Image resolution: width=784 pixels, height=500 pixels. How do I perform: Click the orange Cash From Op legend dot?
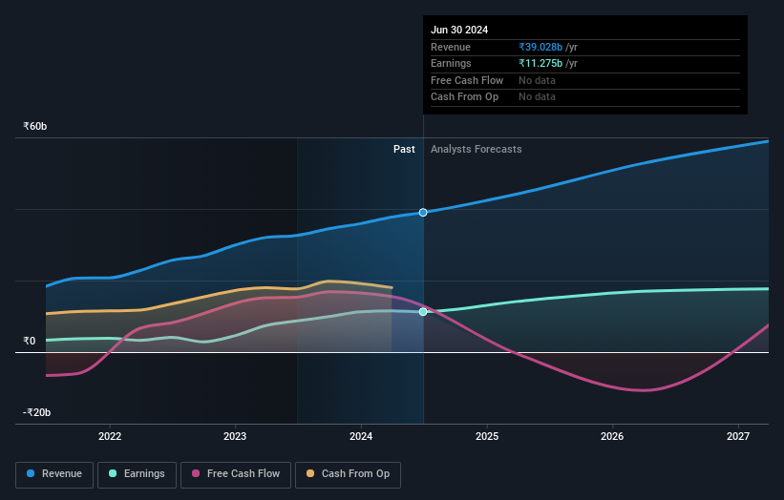[310, 473]
